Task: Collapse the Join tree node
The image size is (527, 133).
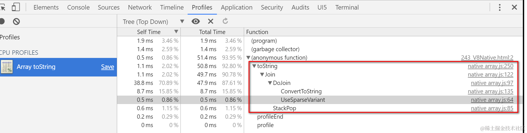Action: click(262, 75)
